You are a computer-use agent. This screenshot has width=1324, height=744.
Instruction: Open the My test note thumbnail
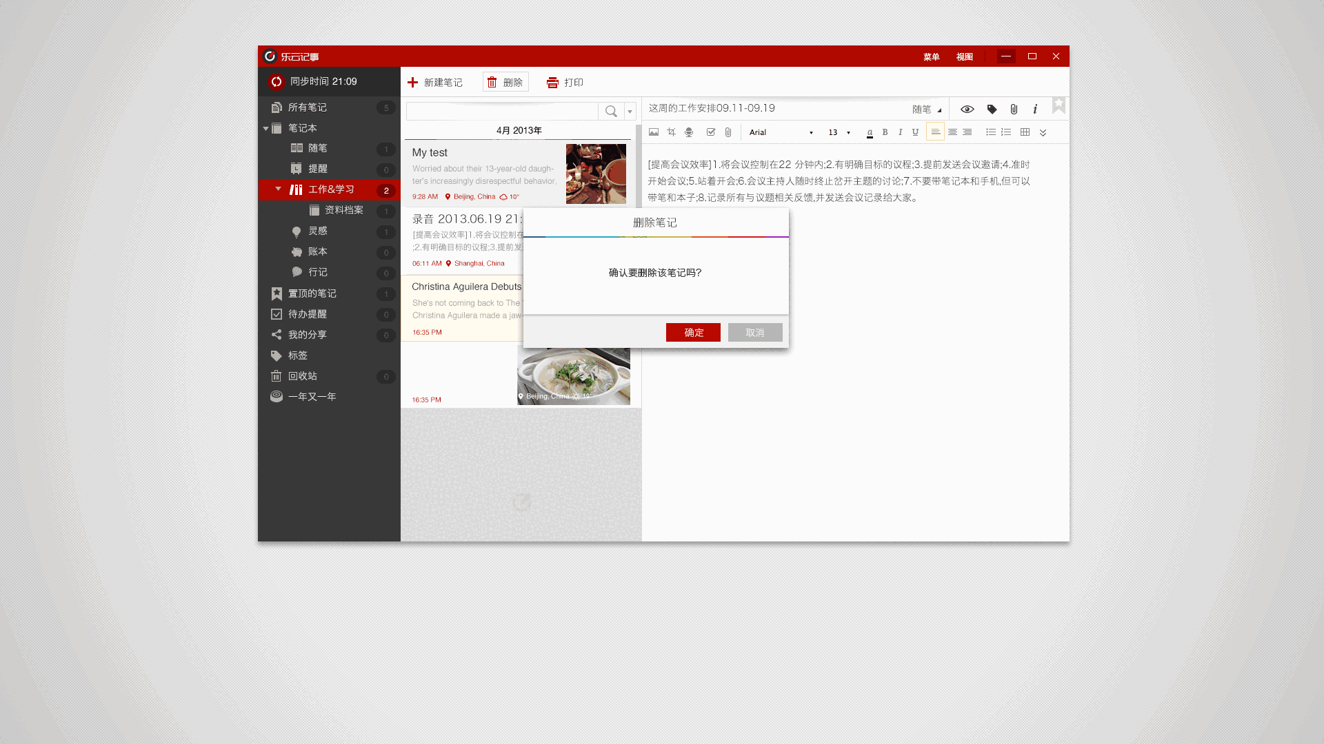(x=596, y=174)
